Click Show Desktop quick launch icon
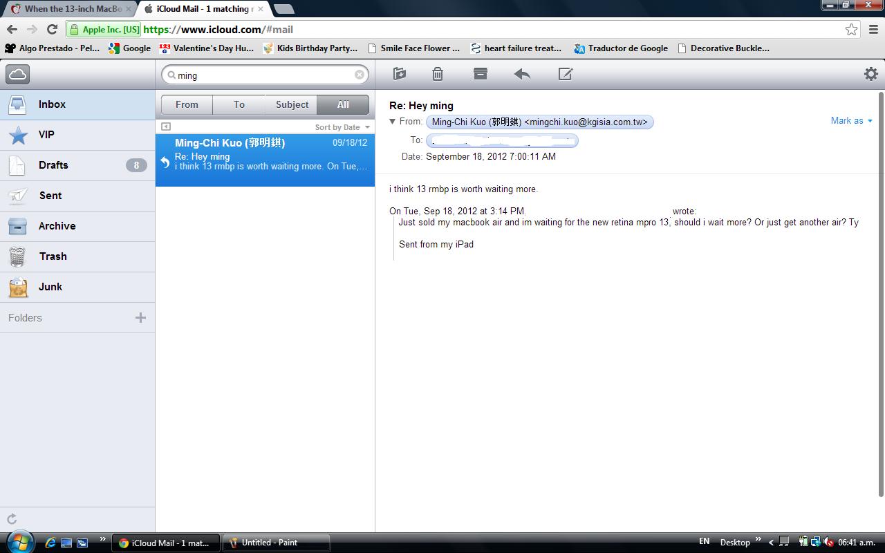Viewport: 885px width, 553px height. [66, 543]
